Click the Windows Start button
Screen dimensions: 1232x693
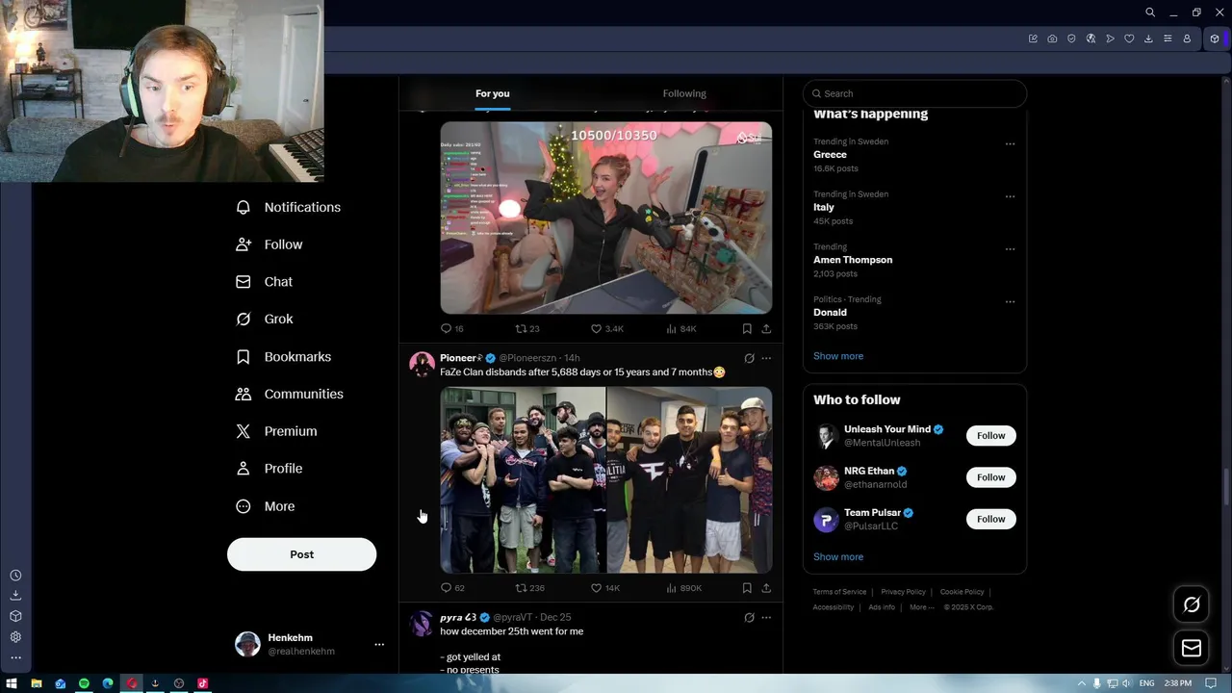[x=12, y=683]
